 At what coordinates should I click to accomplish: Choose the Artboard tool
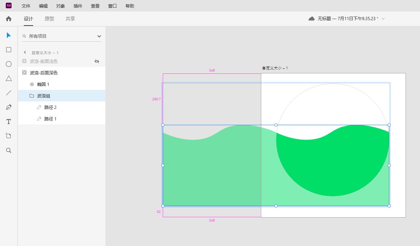coord(9,136)
